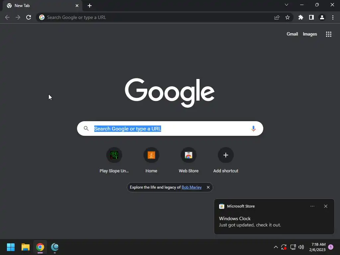Viewport: 340px width, 255px height.
Task: Follow the Bob Marley link
Action: [192, 187]
